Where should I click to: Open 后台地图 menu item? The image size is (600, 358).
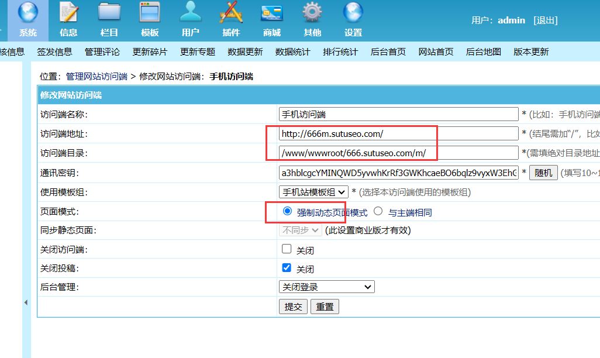click(483, 51)
